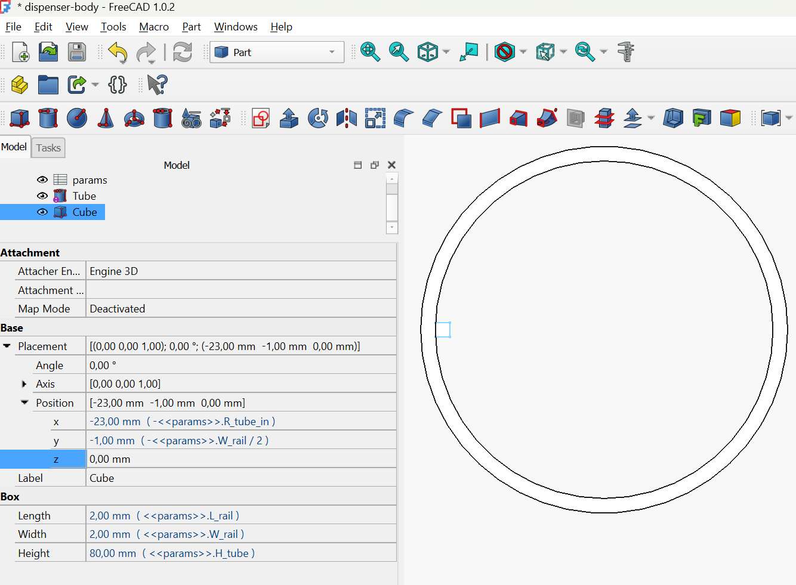
Task: Select the params spreadsheet in the tree
Action: [x=90, y=179]
